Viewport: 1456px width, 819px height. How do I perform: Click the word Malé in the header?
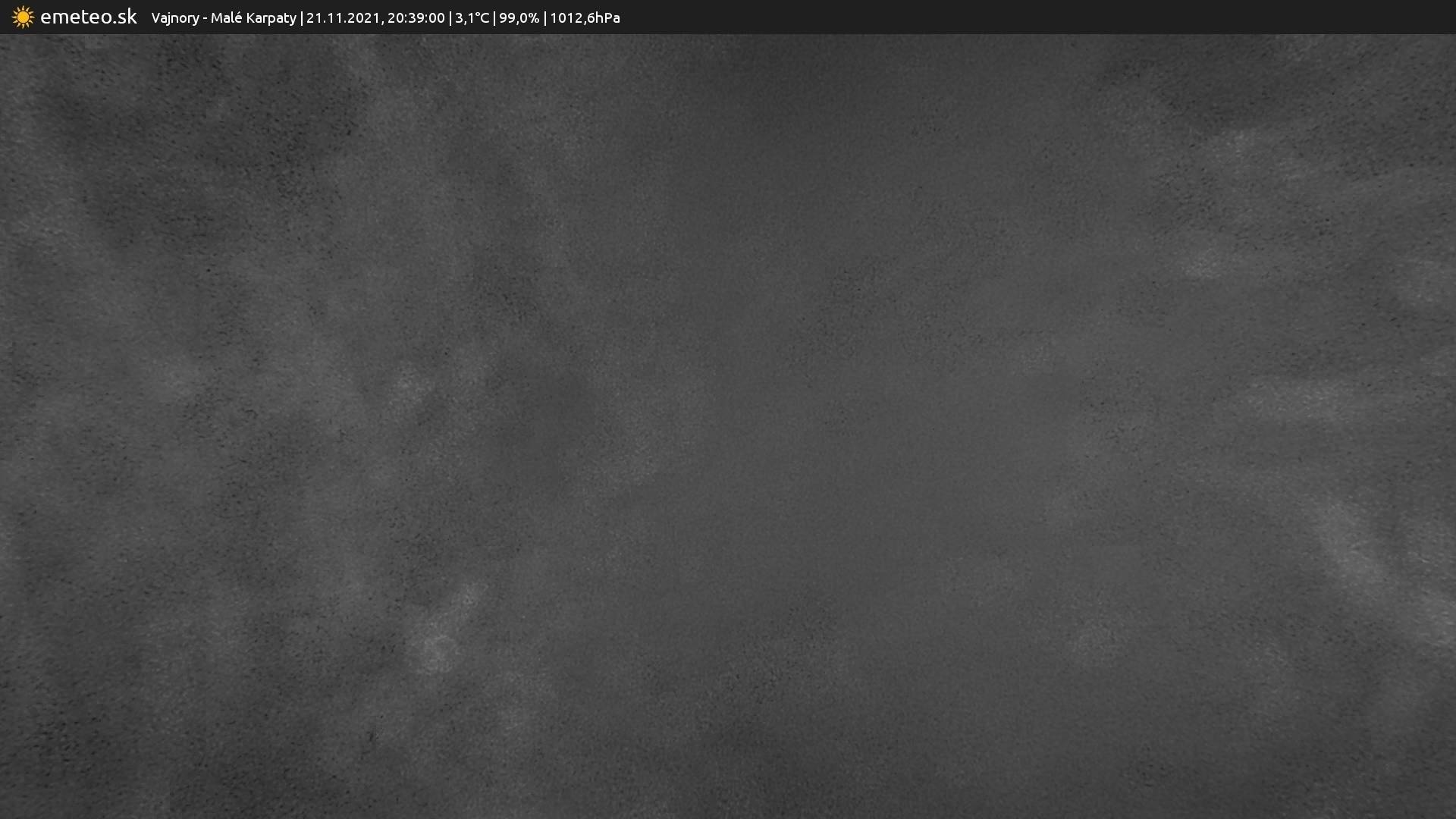(226, 18)
